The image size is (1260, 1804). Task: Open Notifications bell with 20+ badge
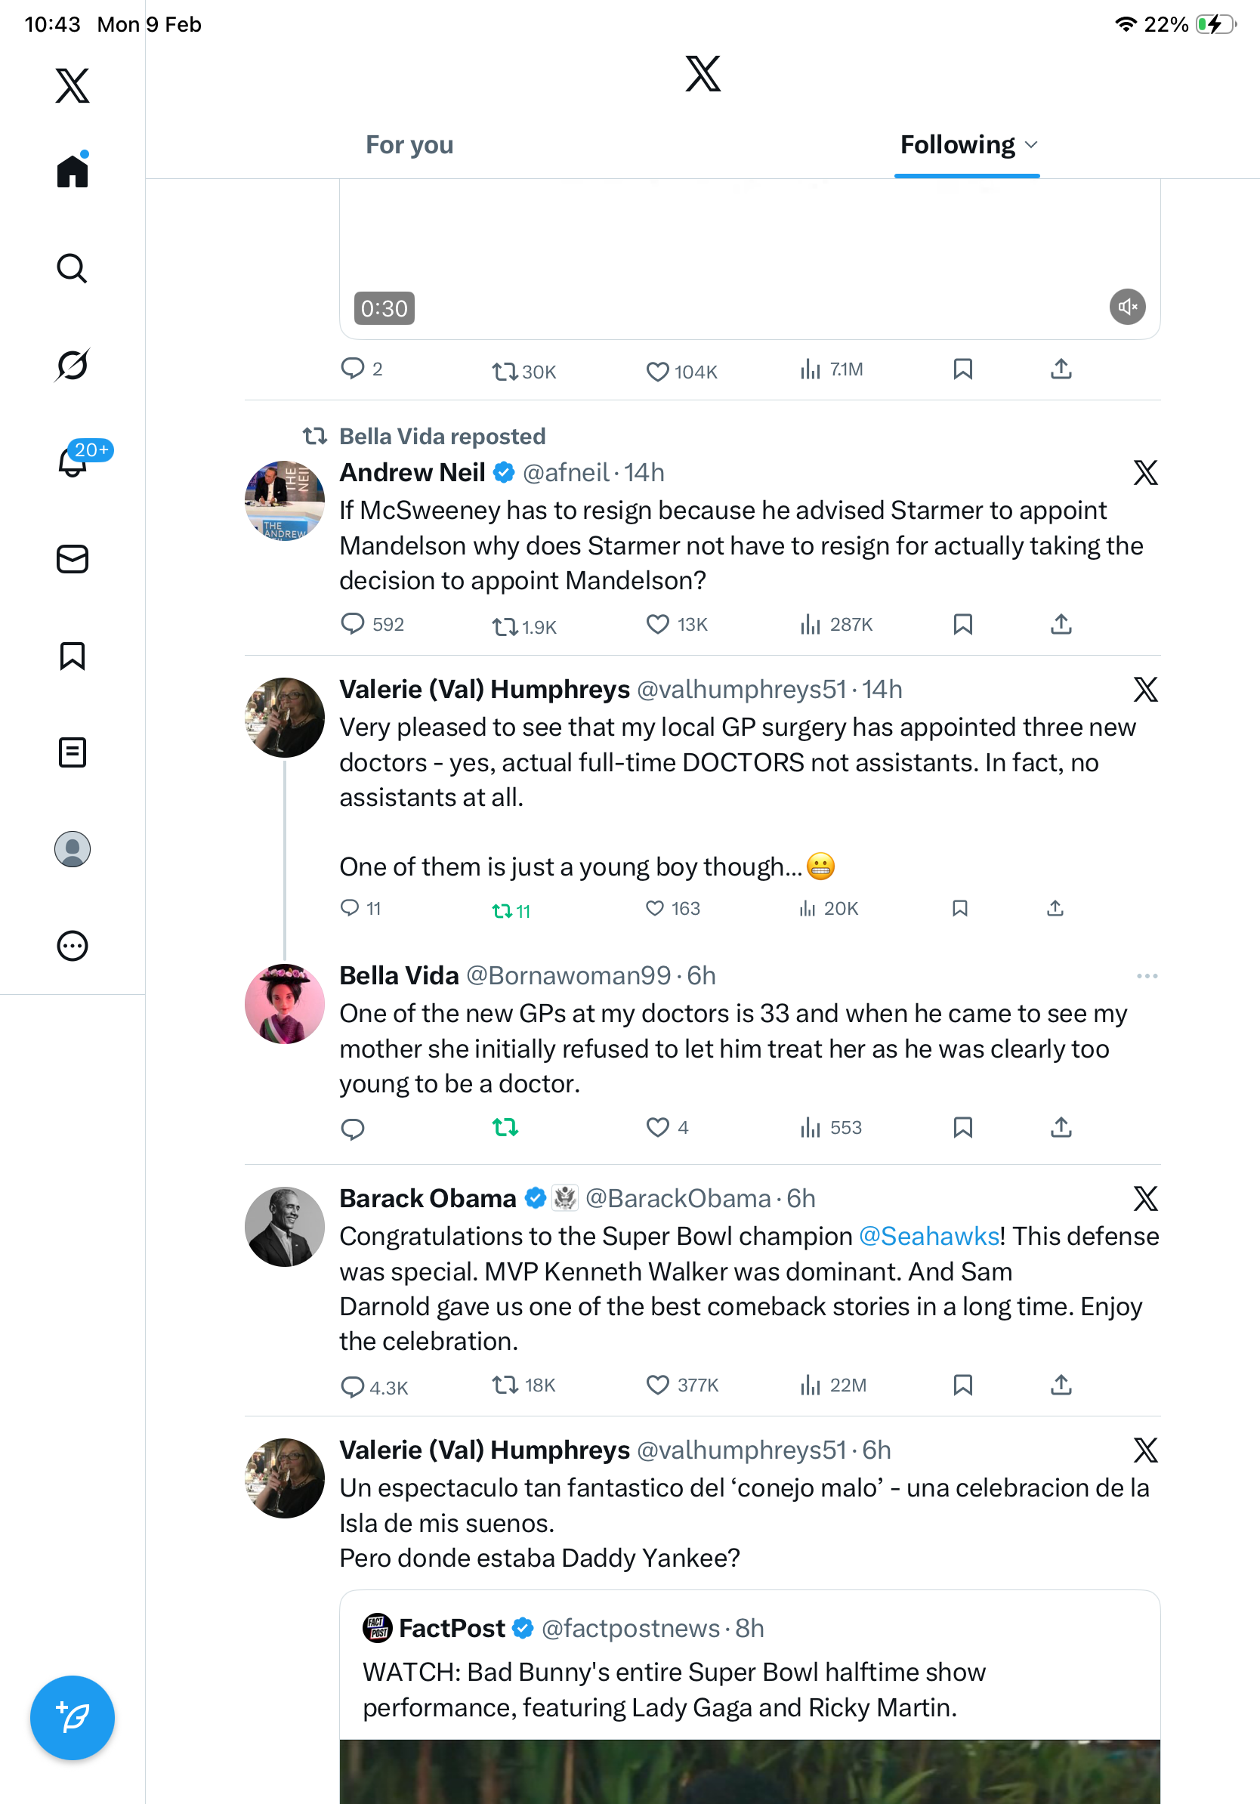[x=73, y=462]
